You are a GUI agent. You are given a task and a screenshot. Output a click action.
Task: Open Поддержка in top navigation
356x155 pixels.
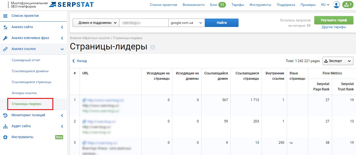pos(286,5)
